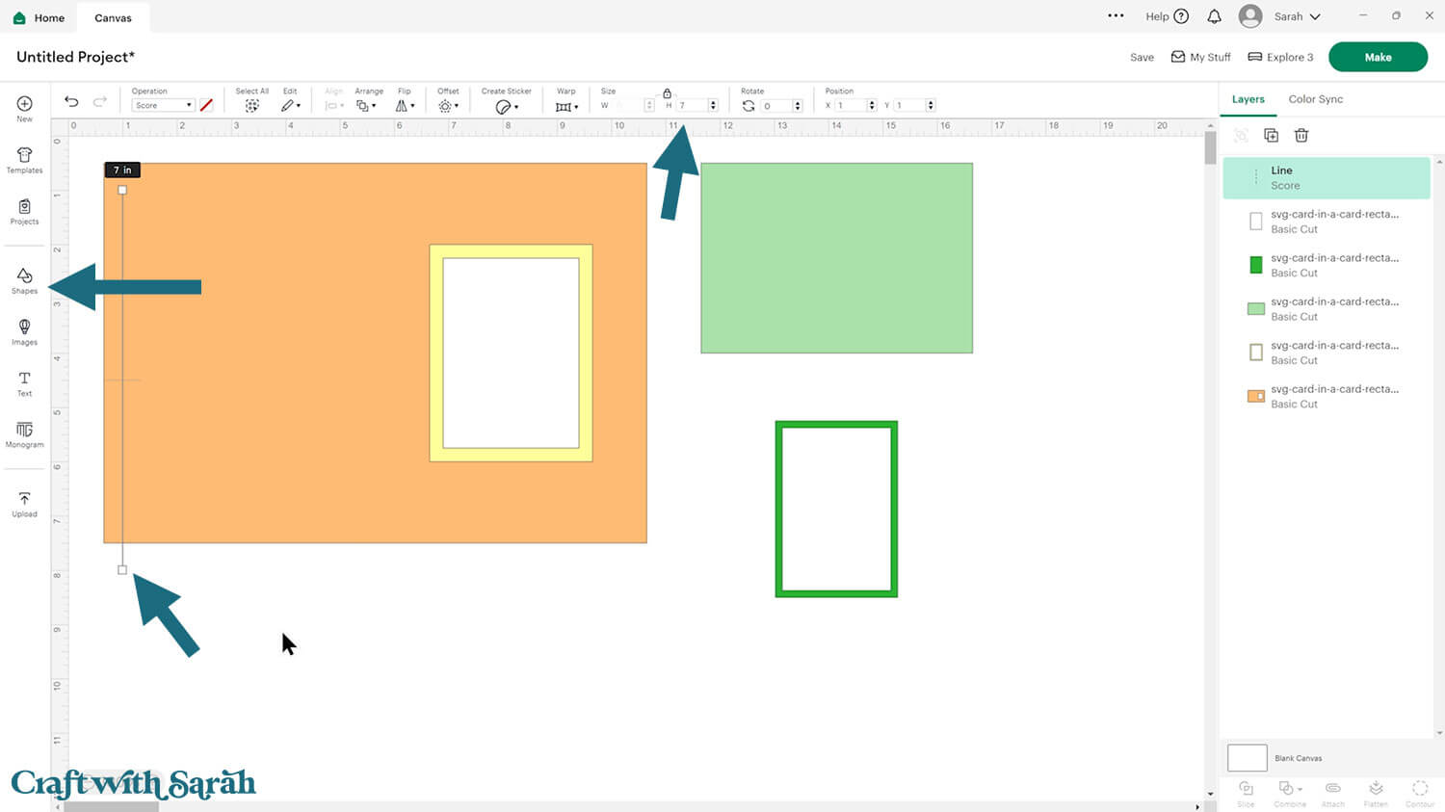Viewport: 1445px width, 812px height.
Task: Delete the selected layer with trash icon
Action: click(x=1301, y=136)
